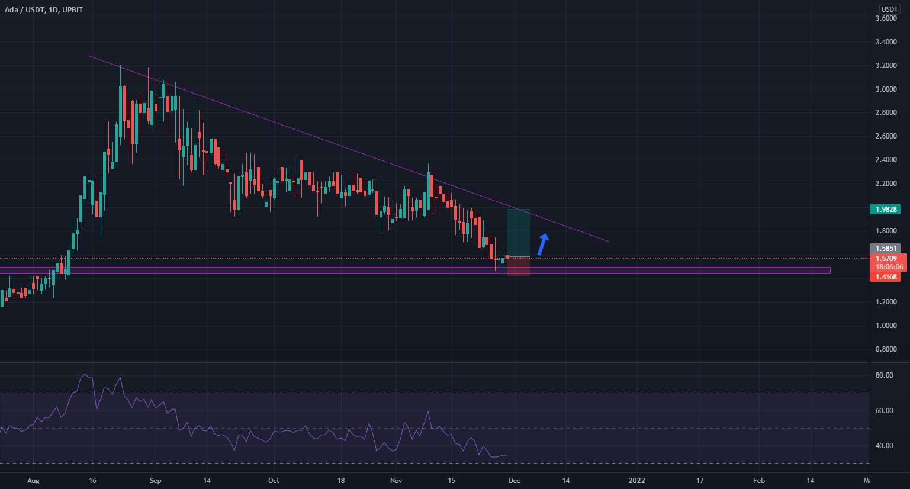Viewport: 910px width, 489px height.
Task: Click the 2022 label on time axis
Action: tap(637, 481)
